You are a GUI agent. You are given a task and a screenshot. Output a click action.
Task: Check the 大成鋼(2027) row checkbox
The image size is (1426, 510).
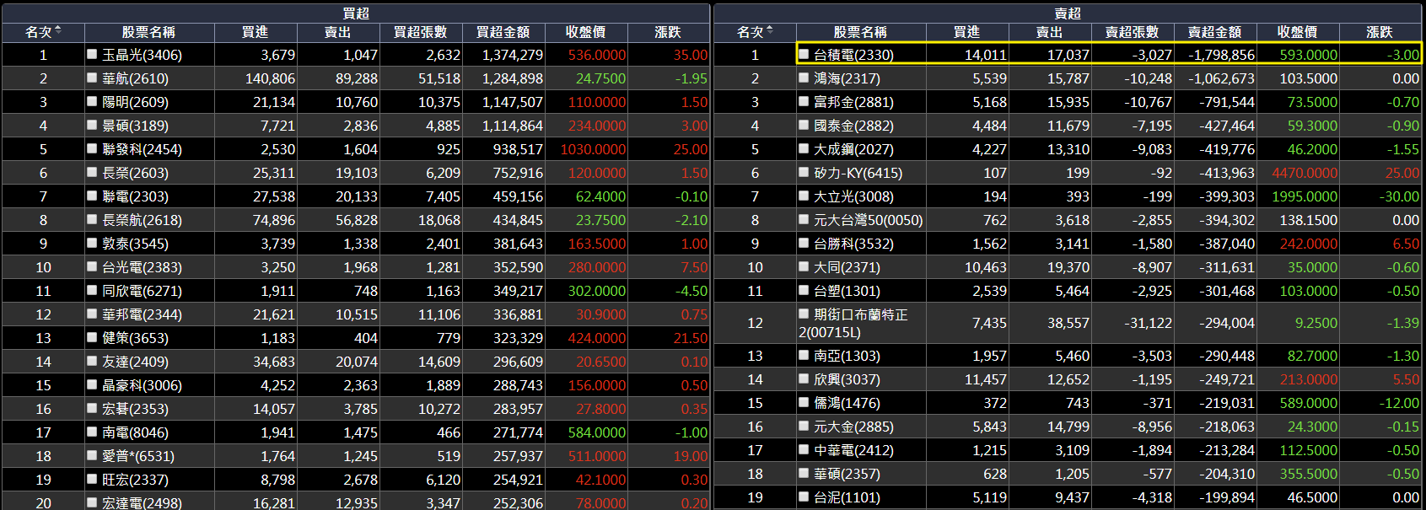[x=804, y=148]
